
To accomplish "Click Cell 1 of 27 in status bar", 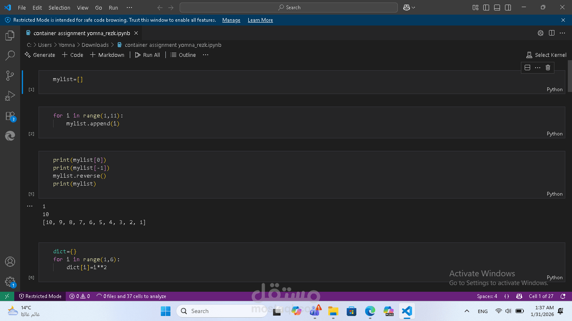I will 541,296.
